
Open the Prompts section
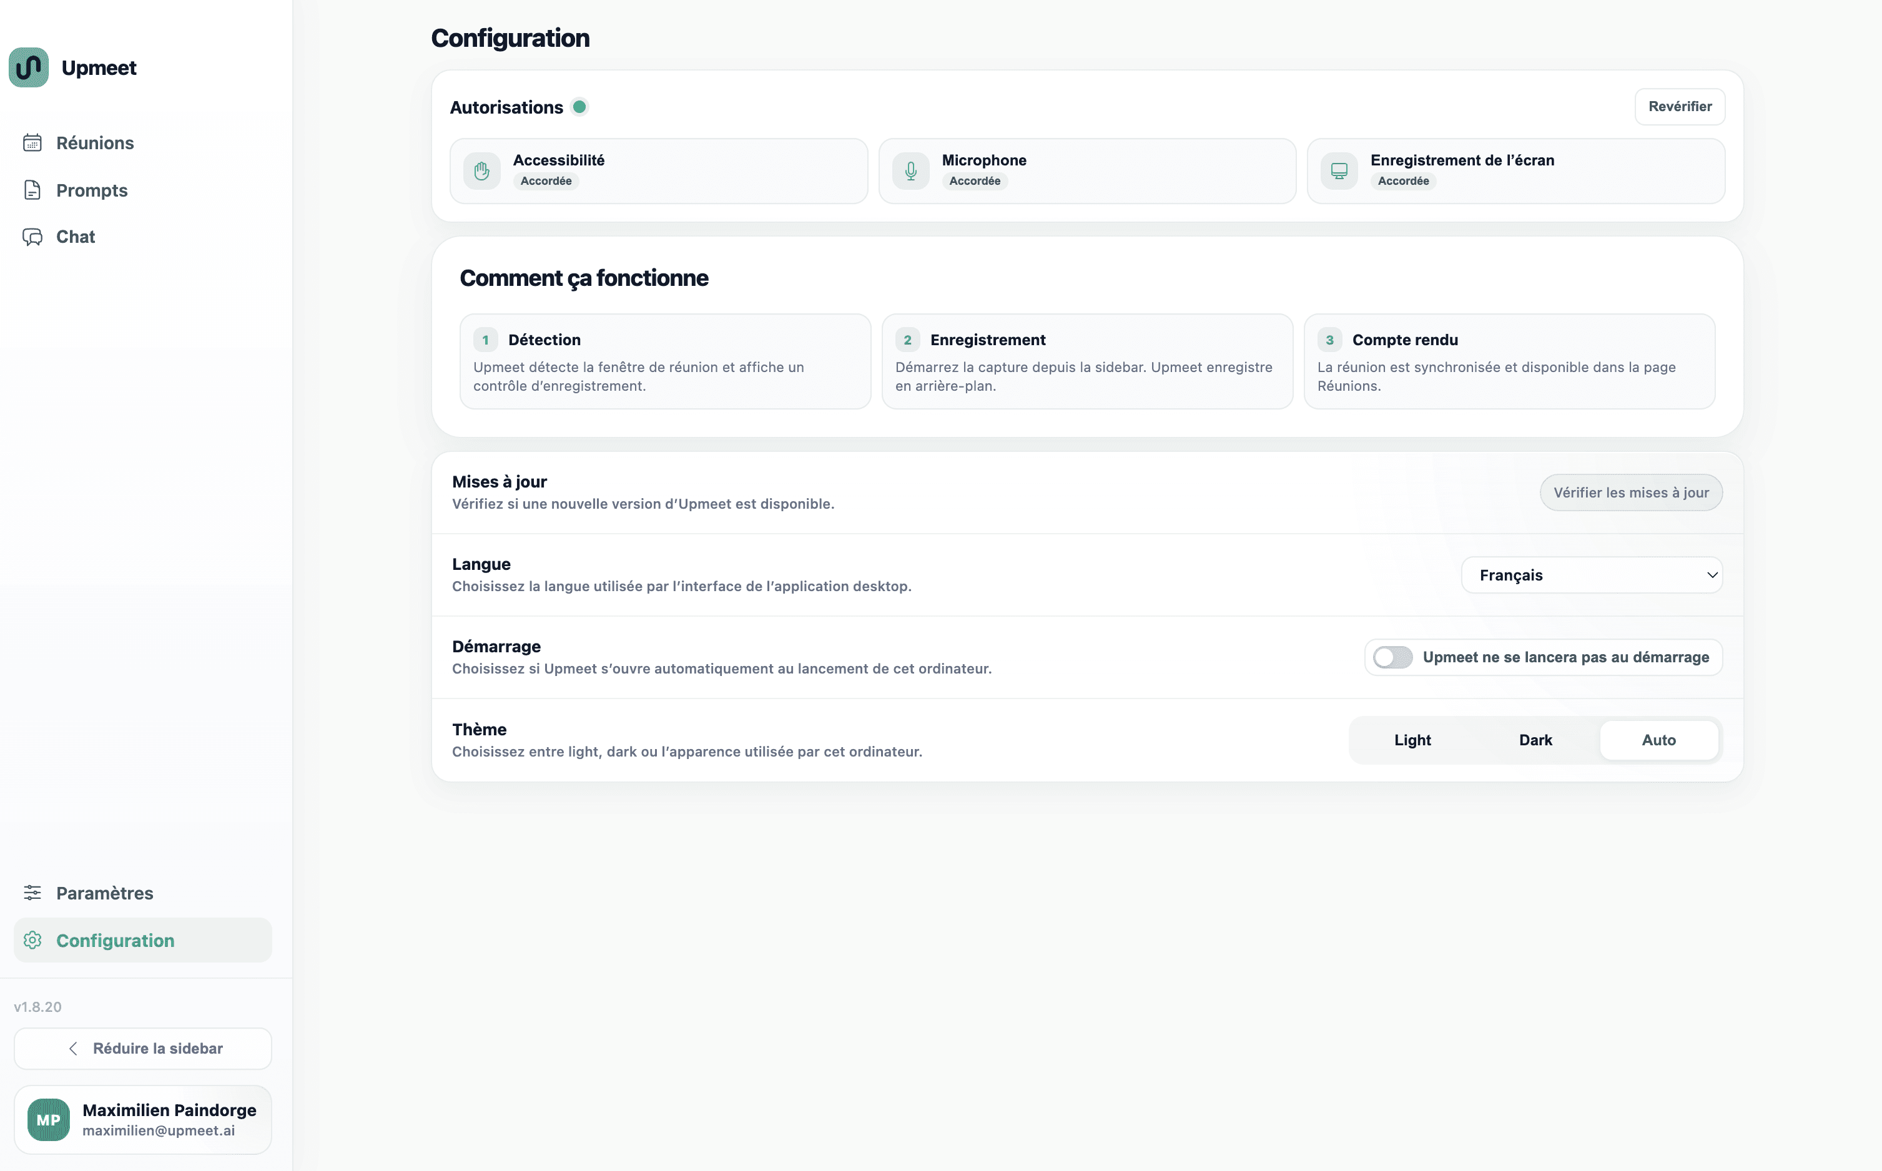point(142,190)
